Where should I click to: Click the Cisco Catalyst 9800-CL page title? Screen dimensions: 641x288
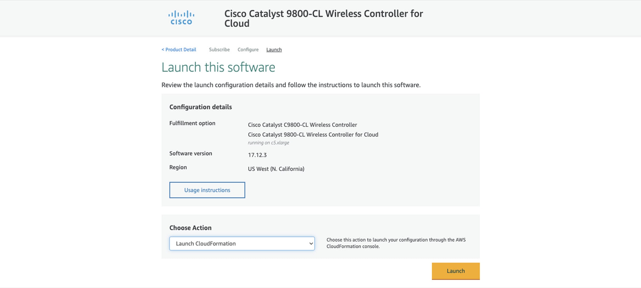(x=324, y=18)
